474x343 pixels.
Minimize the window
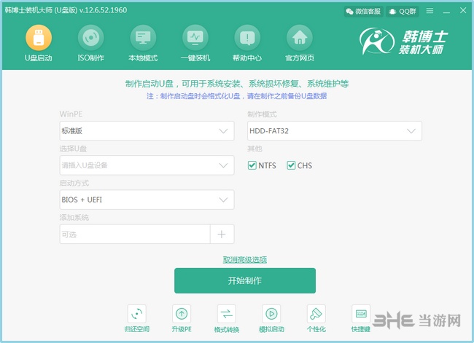tap(446, 11)
